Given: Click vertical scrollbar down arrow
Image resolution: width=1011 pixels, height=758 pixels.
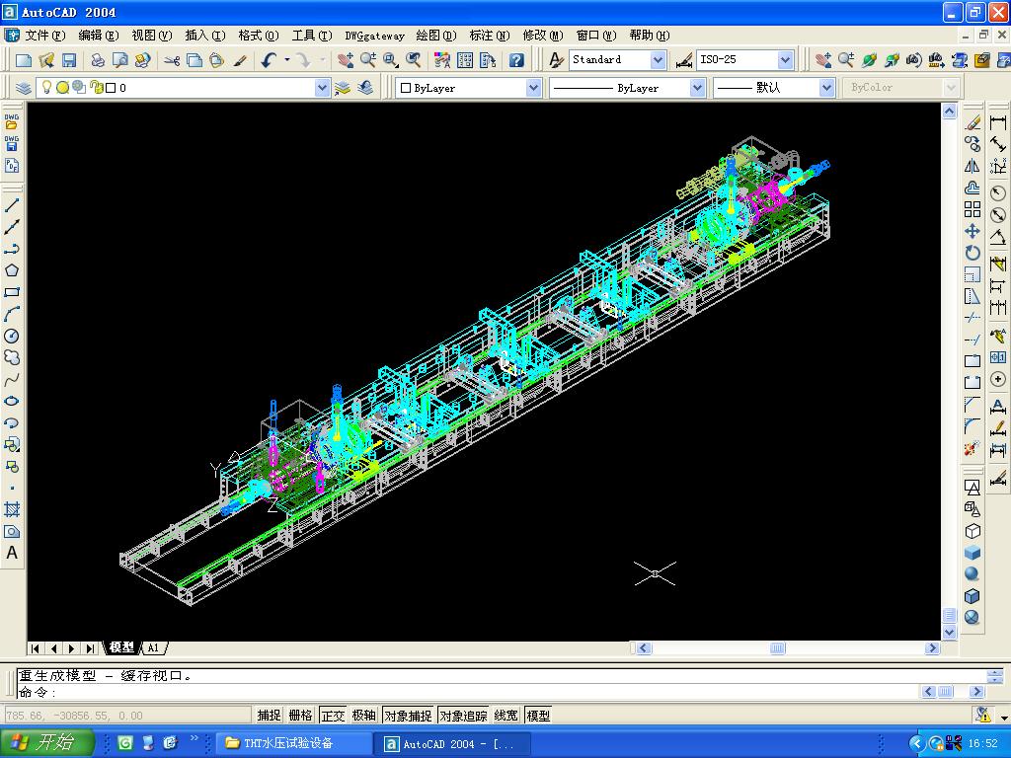Looking at the screenshot, I should coord(949,633).
